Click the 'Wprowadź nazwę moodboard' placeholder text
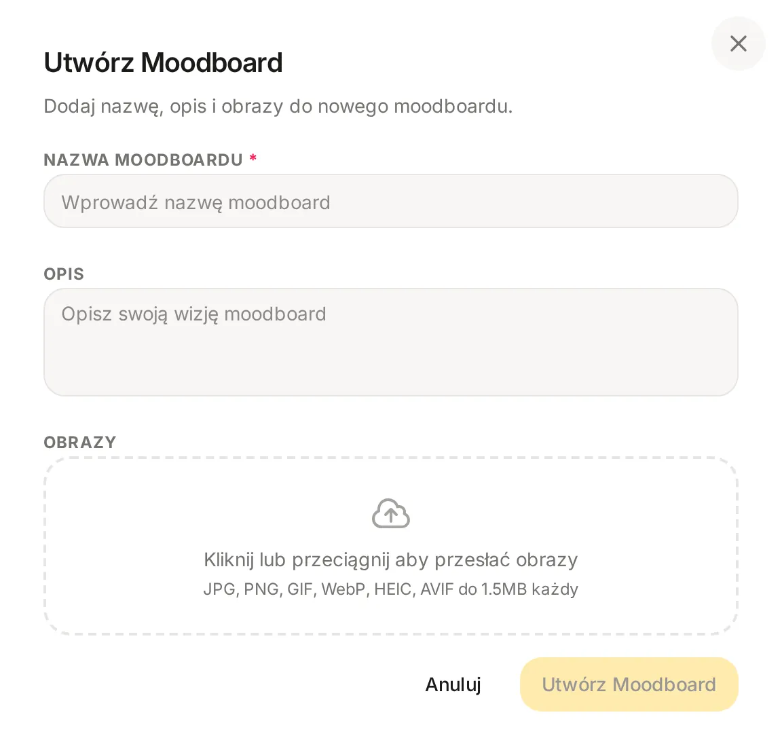This screenshot has height=755, width=782. tap(196, 202)
